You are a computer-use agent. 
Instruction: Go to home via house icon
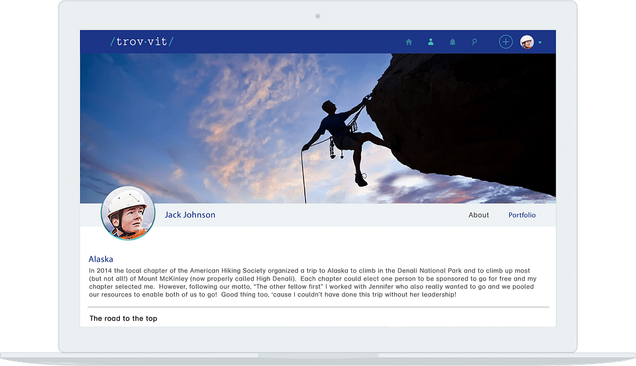tap(409, 42)
